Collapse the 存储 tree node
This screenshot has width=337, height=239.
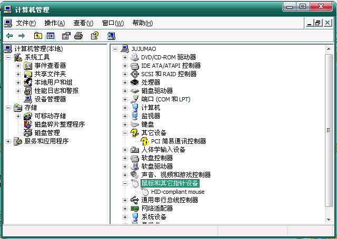pyautogui.click(x=8, y=108)
